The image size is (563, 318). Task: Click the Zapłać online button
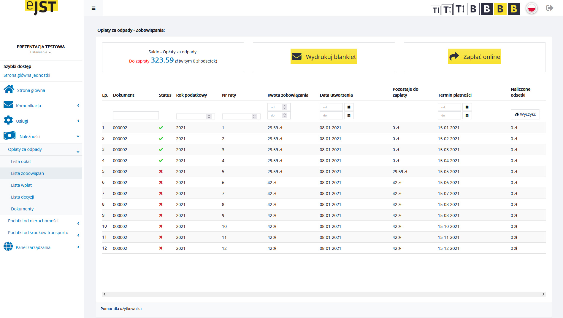[475, 57]
